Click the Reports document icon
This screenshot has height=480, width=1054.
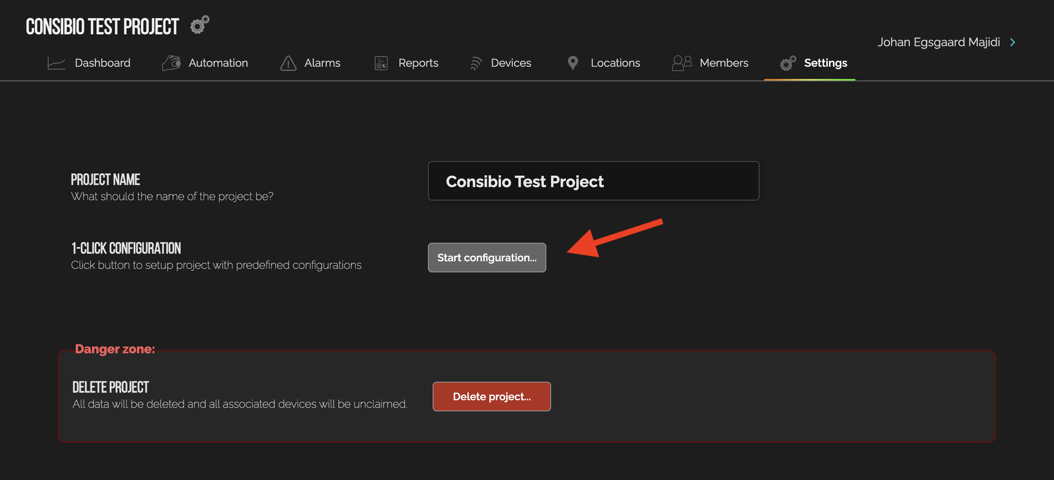381,63
